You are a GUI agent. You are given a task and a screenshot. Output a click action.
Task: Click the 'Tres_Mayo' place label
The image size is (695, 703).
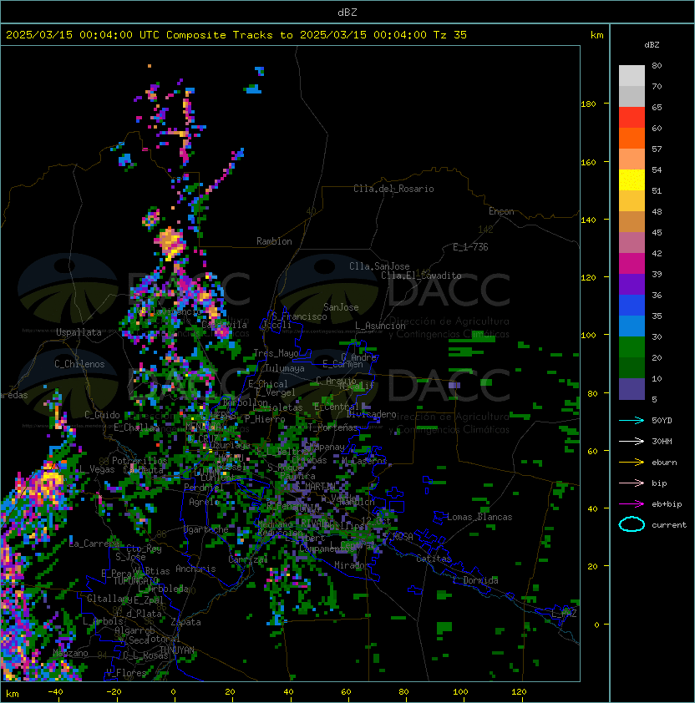(x=276, y=353)
